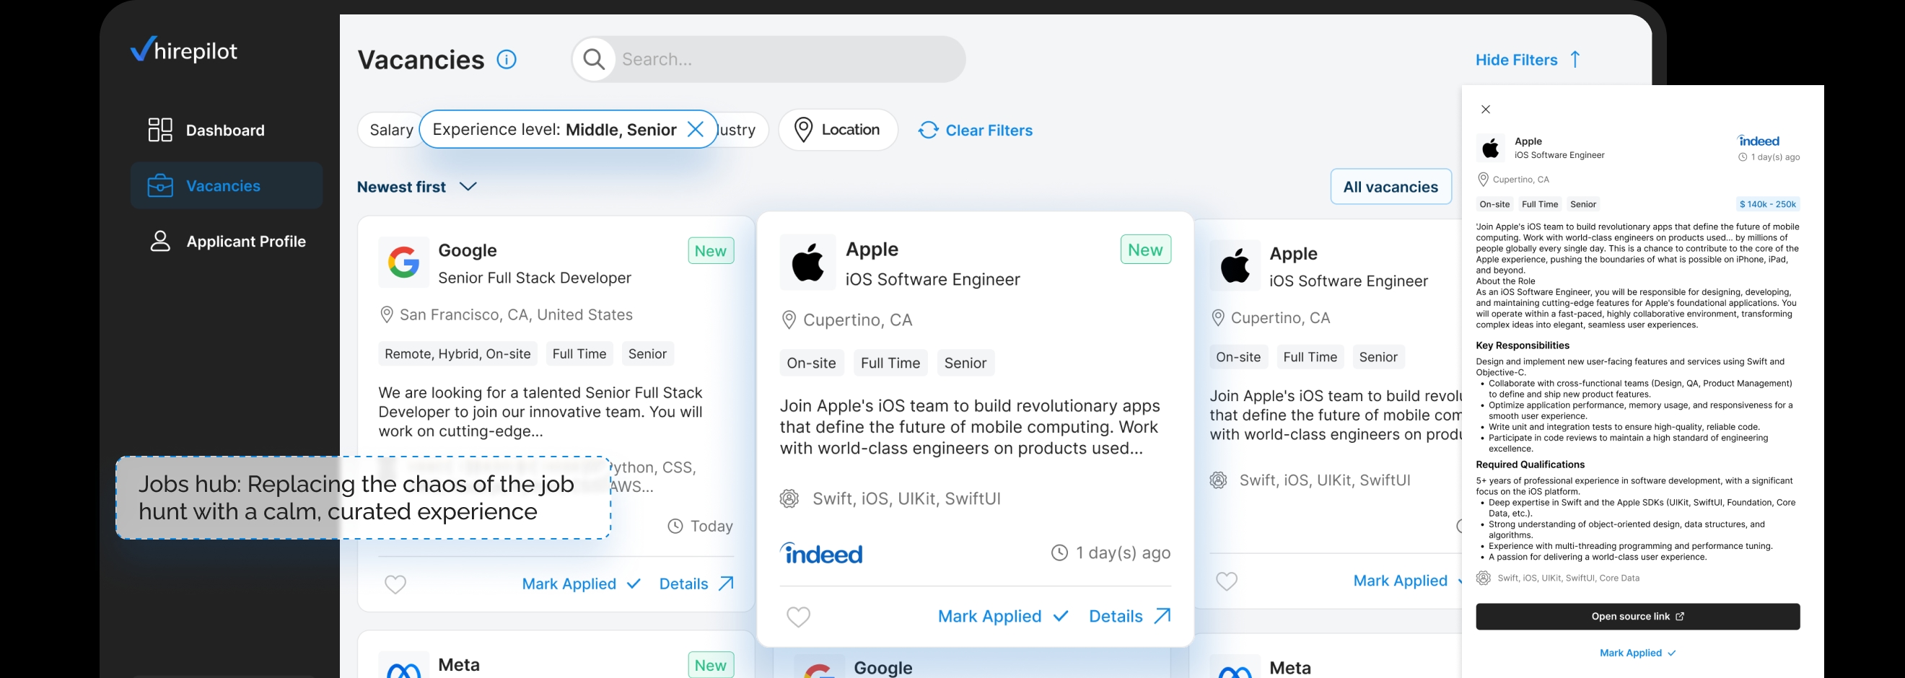Click the hirepilot logo

183,49
